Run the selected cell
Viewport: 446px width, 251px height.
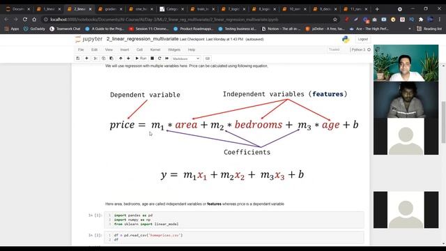141,59
